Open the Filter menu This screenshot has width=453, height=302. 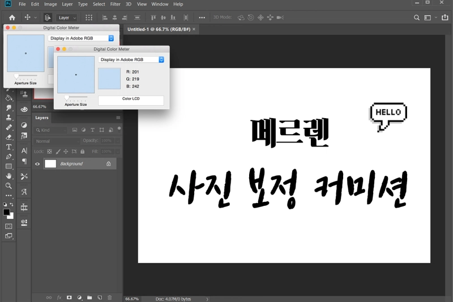coord(115,4)
